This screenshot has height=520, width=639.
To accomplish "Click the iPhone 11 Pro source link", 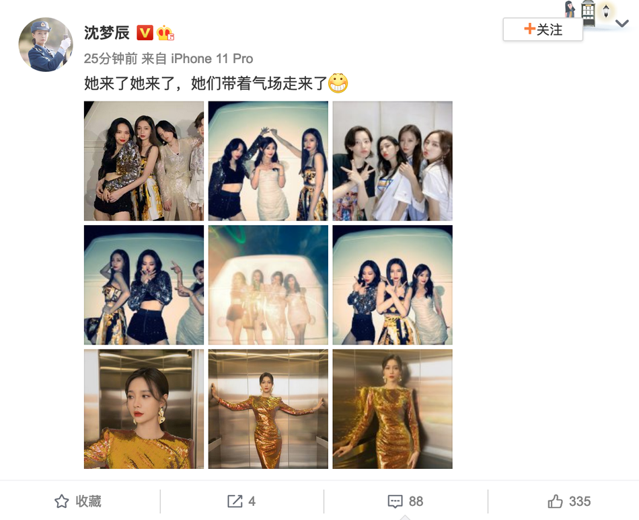I will click(x=211, y=58).
